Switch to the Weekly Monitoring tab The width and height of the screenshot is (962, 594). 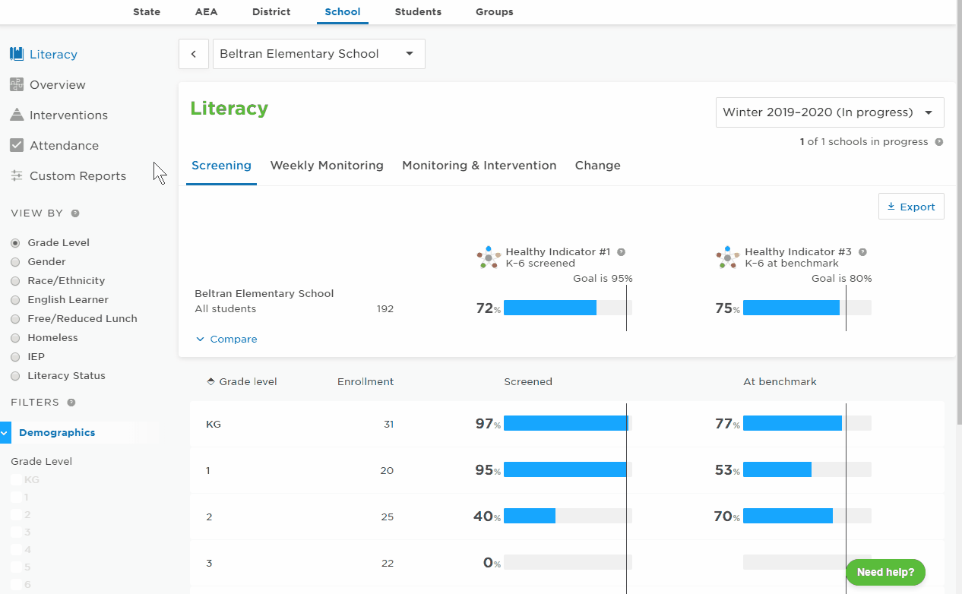[327, 166]
